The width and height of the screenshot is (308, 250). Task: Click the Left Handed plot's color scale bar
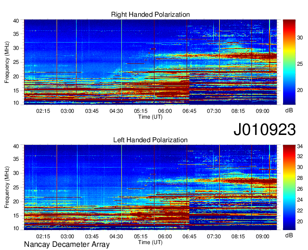(289, 187)
